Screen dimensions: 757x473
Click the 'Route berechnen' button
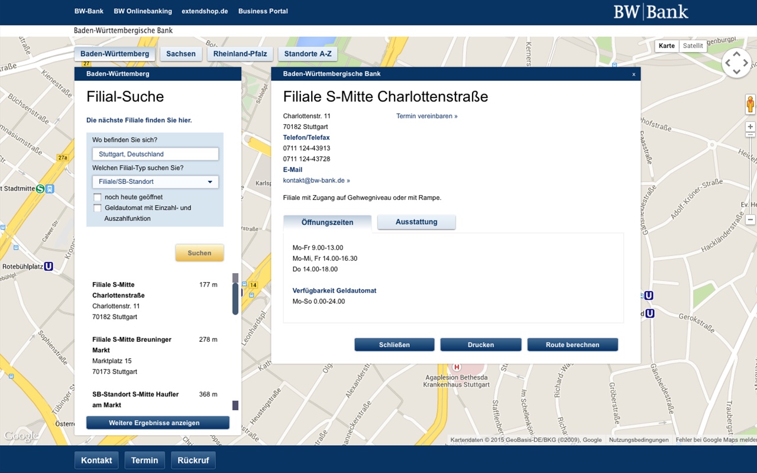572,345
